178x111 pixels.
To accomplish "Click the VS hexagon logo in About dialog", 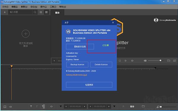I will [69, 31].
